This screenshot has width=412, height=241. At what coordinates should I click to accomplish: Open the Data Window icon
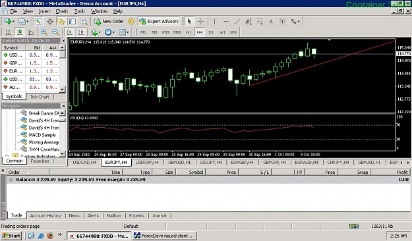(x=50, y=21)
